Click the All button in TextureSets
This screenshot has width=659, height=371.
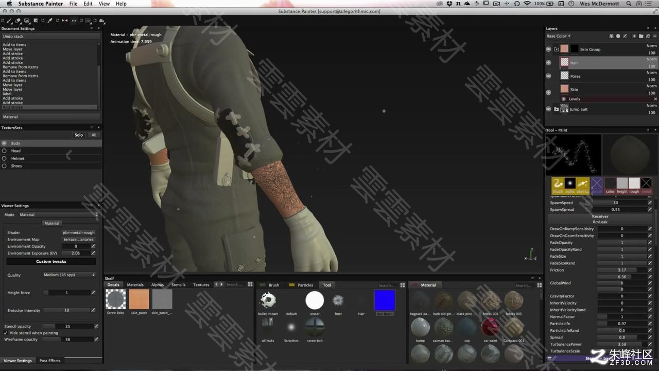94,135
